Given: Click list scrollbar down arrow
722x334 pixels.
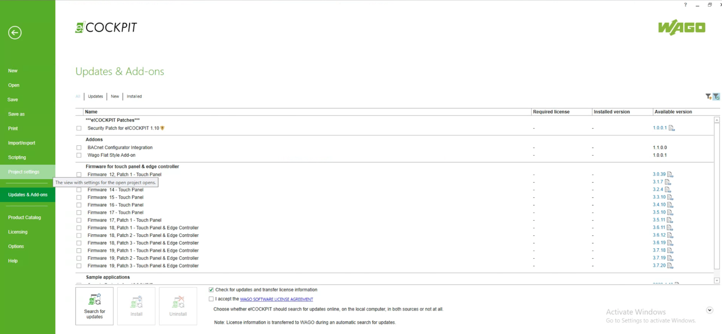Looking at the screenshot, I should (717, 281).
